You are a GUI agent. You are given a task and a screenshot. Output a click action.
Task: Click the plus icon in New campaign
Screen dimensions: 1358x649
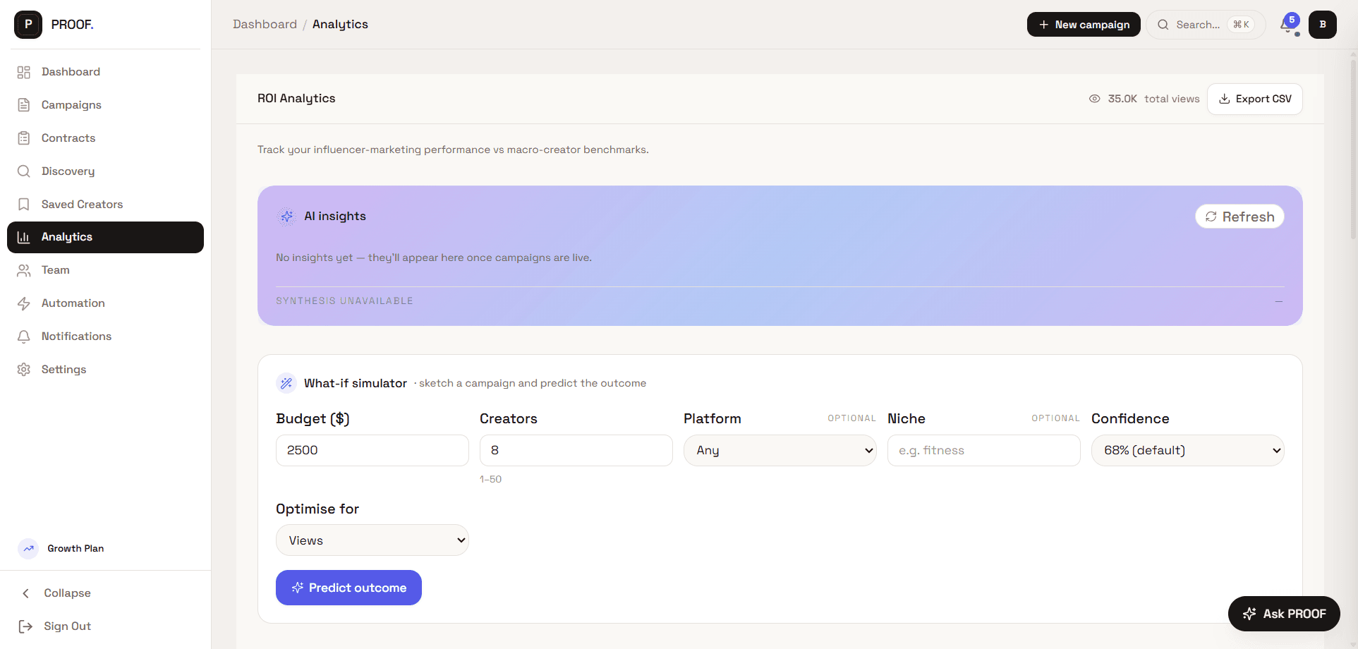[x=1044, y=25]
